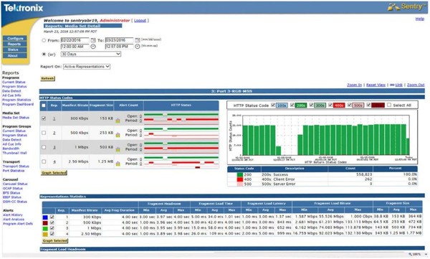Click Graph Selected under Representations Statistics
Viewport: 430px width, 259px height.
55,240
